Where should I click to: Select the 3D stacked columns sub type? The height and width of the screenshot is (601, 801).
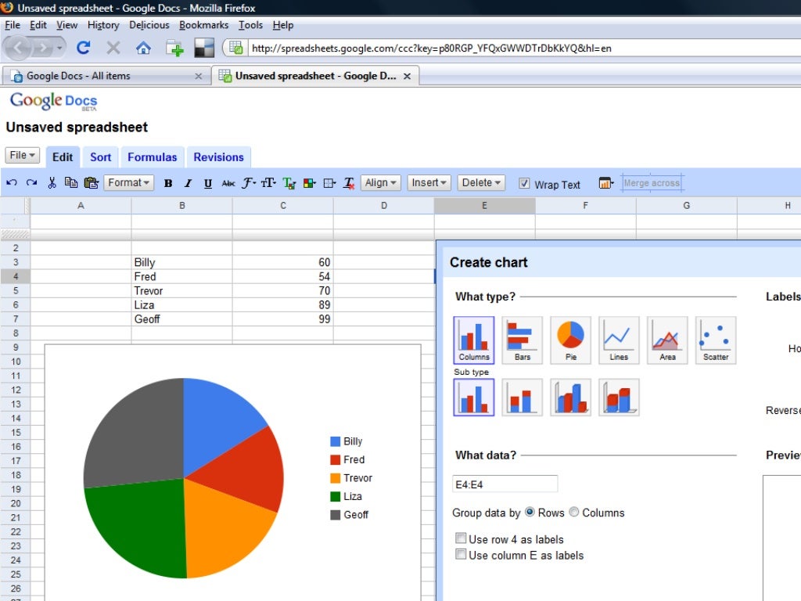[619, 397]
